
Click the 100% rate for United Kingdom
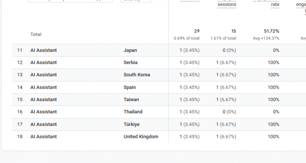[x=273, y=137]
